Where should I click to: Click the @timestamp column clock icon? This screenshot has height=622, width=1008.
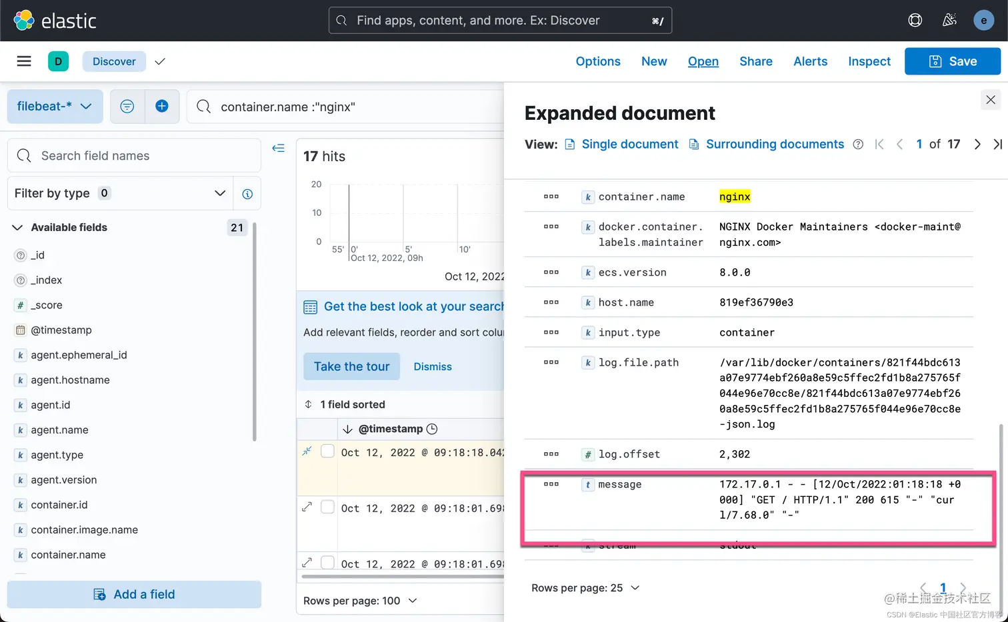coord(432,429)
